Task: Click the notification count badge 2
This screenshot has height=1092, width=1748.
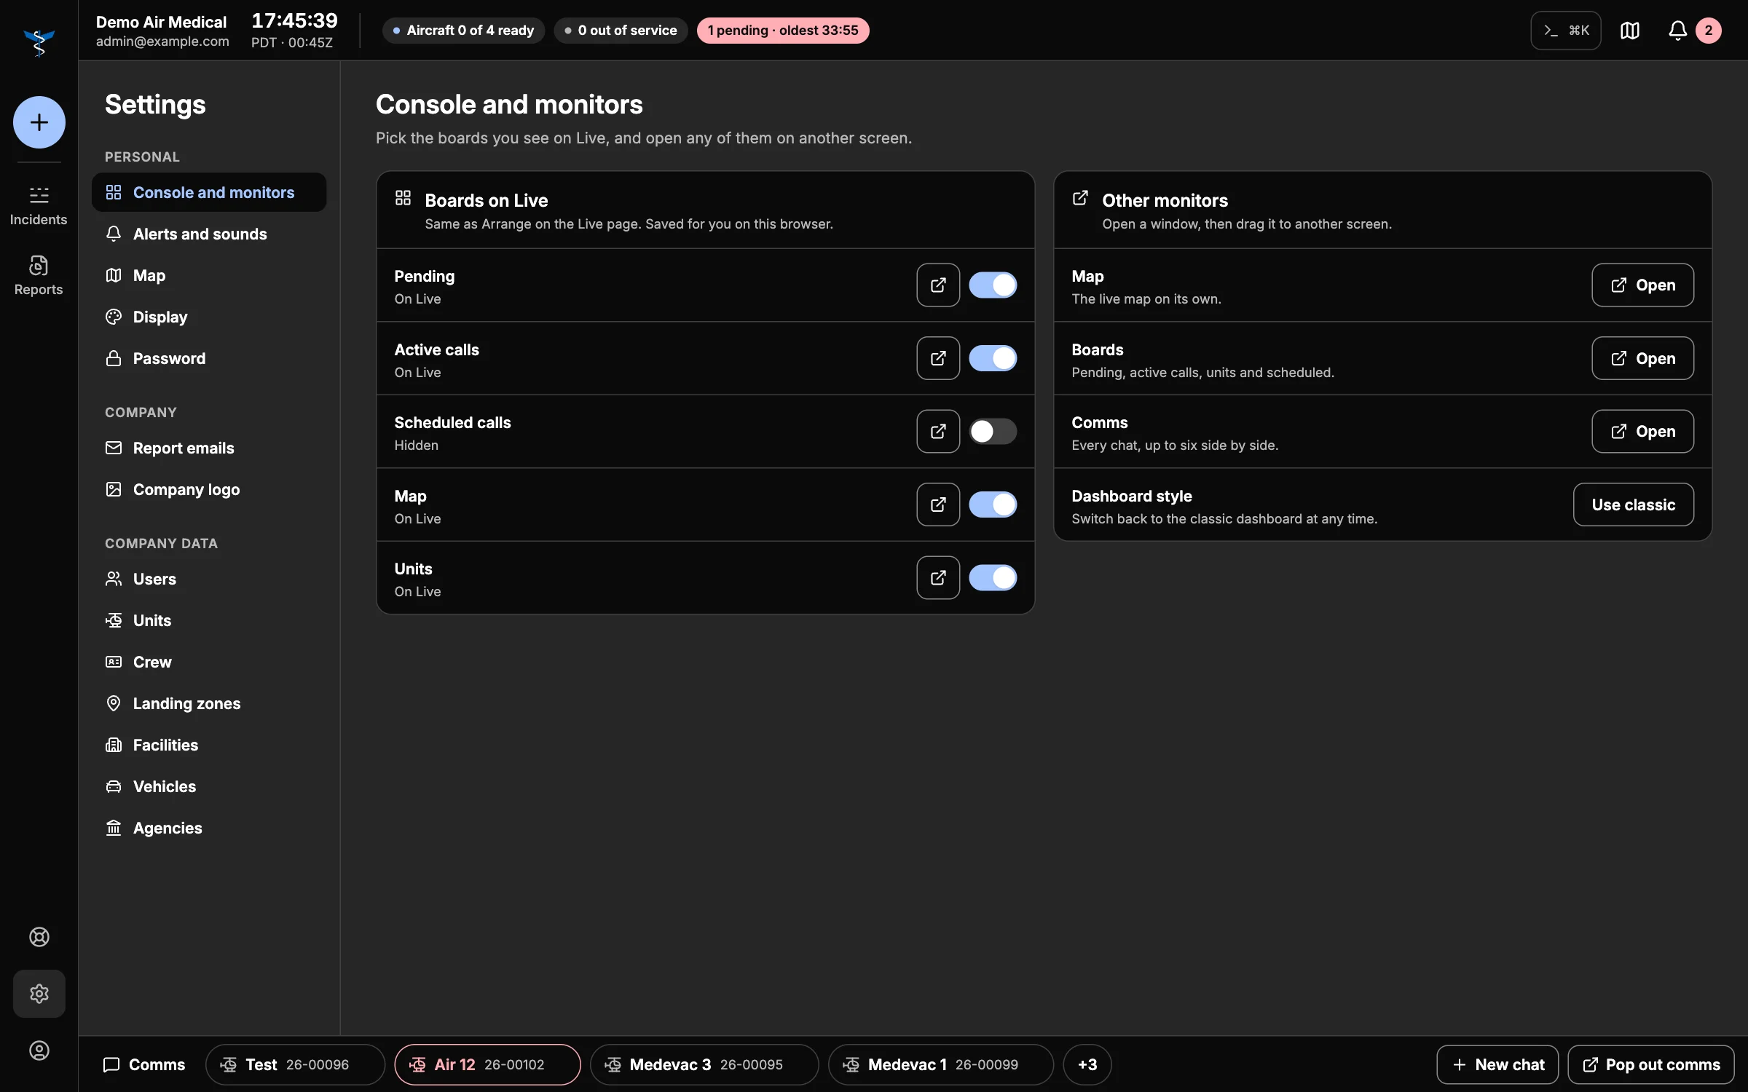Action: (x=1709, y=31)
